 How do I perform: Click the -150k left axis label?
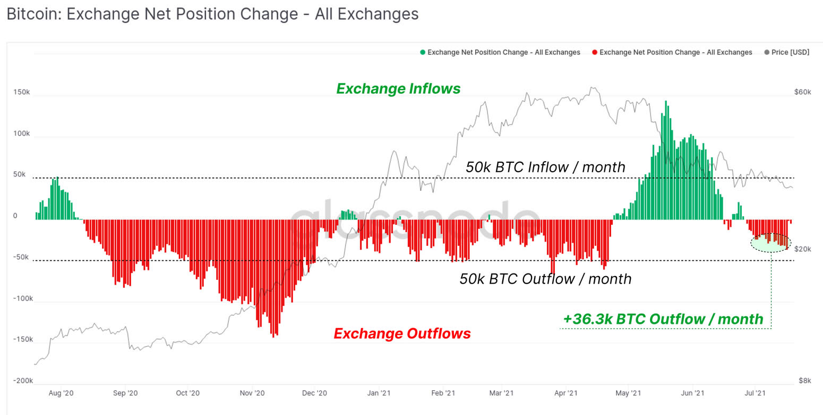pyautogui.click(x=23, y=340)
